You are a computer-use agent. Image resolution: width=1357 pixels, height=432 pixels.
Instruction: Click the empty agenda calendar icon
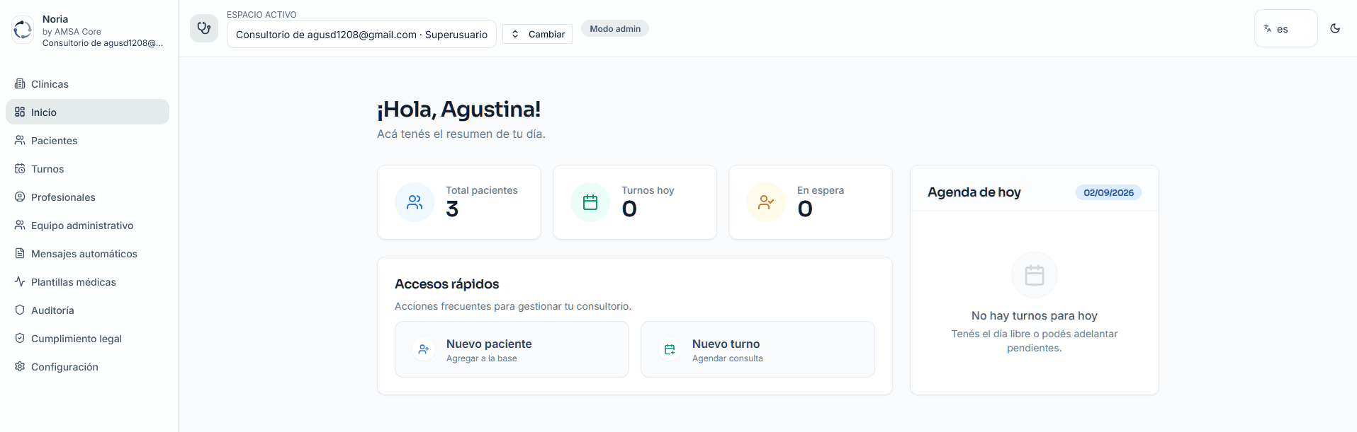(x=1035, y=275)
